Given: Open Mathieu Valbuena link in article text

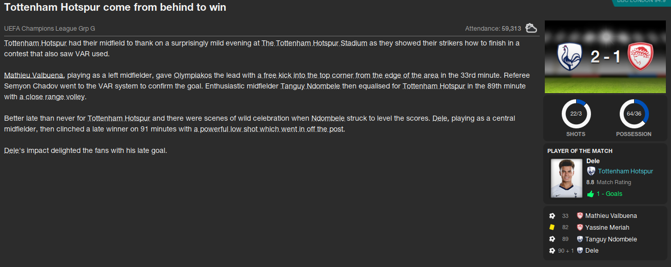Looking at the screenshot, I should point(34,75).
